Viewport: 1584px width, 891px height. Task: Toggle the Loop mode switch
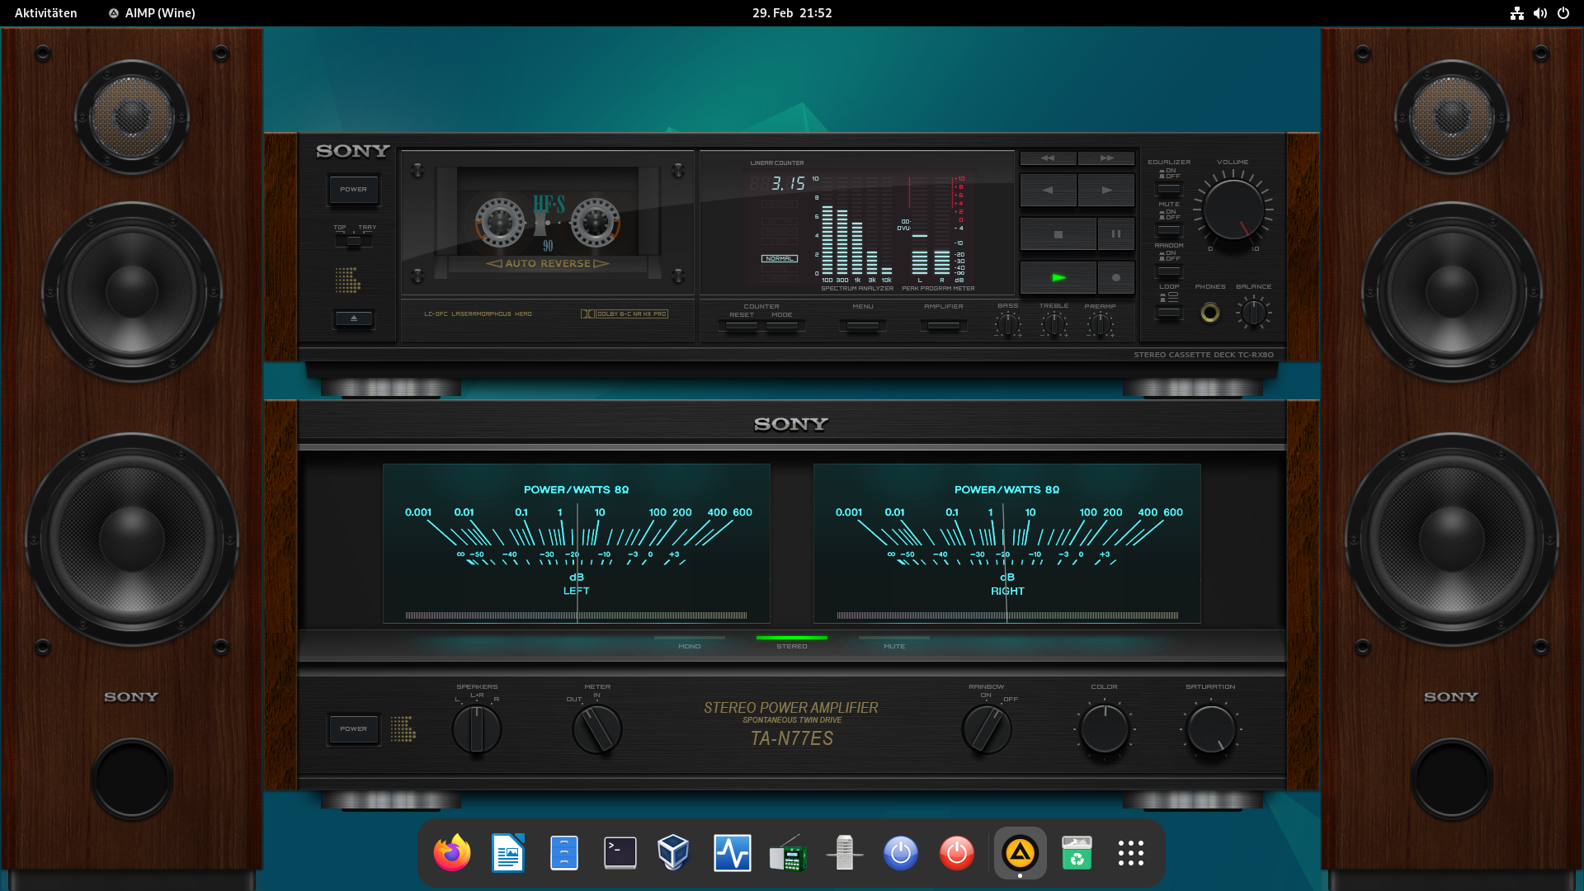[x=1168, y=313]
